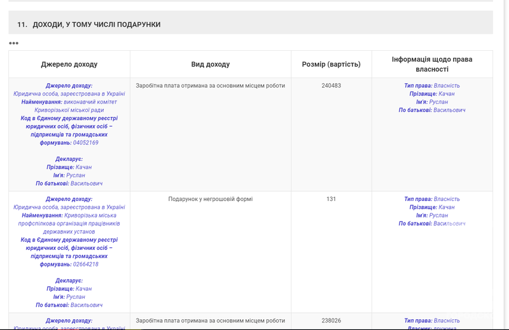Select the Вид доходу column header
The width and height of the screenshot is (509, 330).
tap(210, 64)
